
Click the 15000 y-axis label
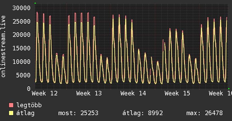(21, 48)
